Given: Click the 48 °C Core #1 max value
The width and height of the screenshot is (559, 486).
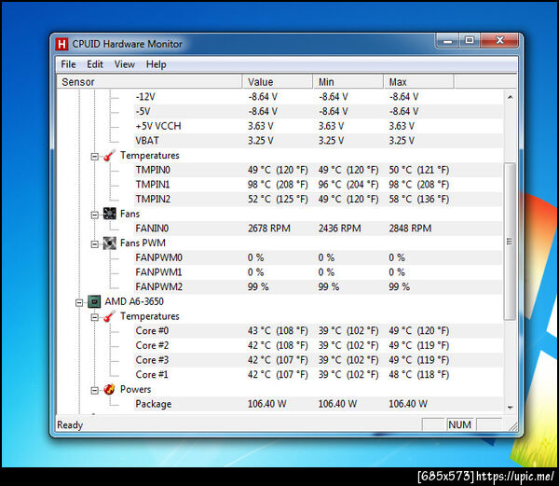Looking at the screenshot, I should (419, 375).
